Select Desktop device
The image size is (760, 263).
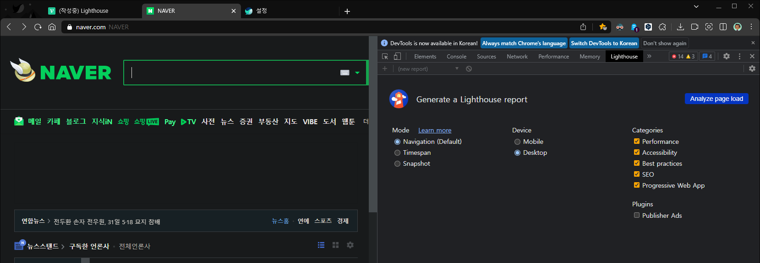(x=517, y=153)
